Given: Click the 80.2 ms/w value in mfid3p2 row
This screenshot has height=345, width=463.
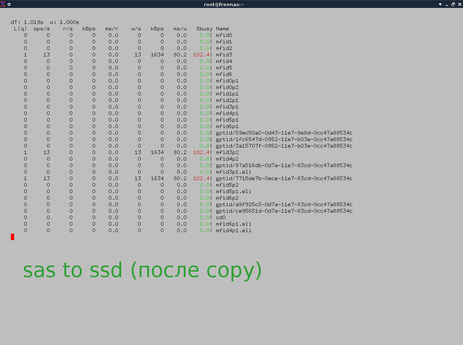Looking at the screenshot, I should (x=180, y=152).
